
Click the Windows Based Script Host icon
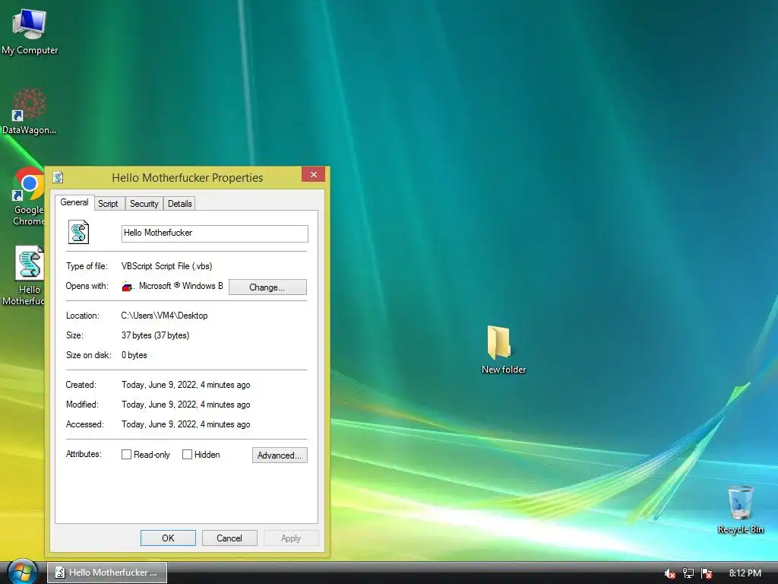click(x=128, y=287)
